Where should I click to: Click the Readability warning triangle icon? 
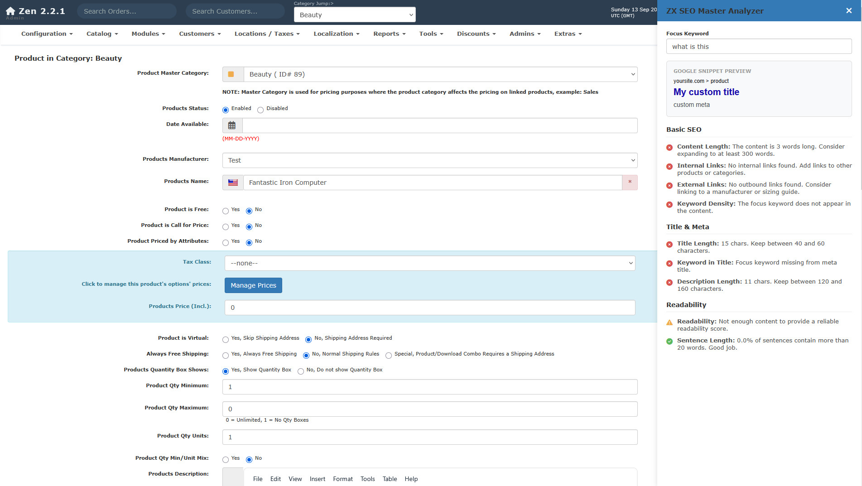pos(669,322)
